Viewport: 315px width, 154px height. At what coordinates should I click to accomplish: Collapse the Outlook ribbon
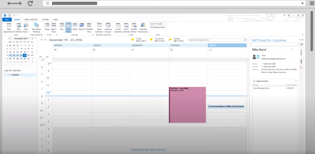(x=303, y=35)
